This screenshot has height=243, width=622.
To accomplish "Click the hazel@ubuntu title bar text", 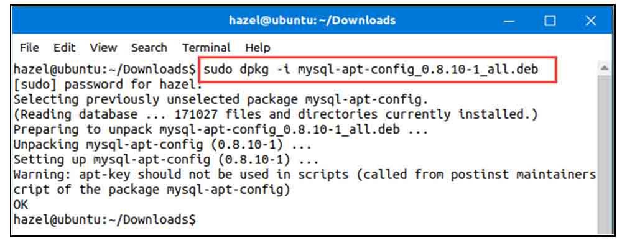I will pyautogui.click(x=312, y=21).
